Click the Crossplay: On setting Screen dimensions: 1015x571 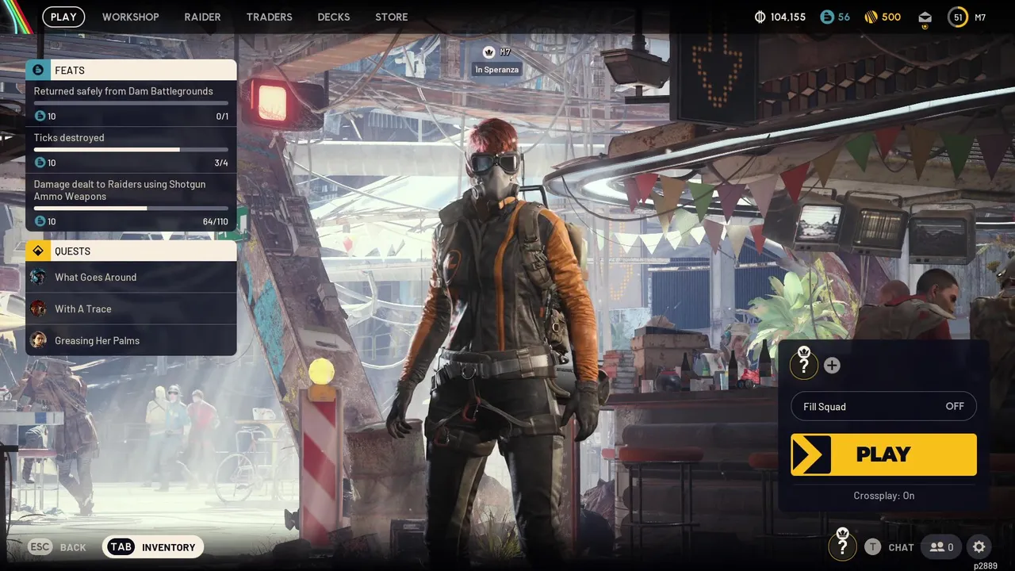tap(883, 496)
